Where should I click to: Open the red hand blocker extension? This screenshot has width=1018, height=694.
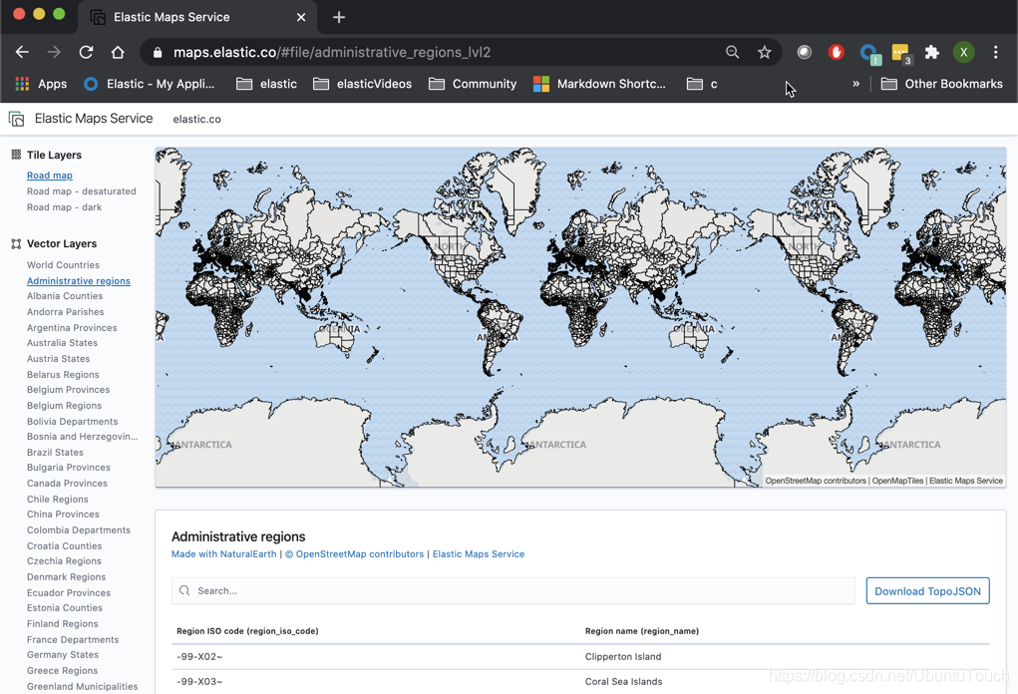(837, 52)
